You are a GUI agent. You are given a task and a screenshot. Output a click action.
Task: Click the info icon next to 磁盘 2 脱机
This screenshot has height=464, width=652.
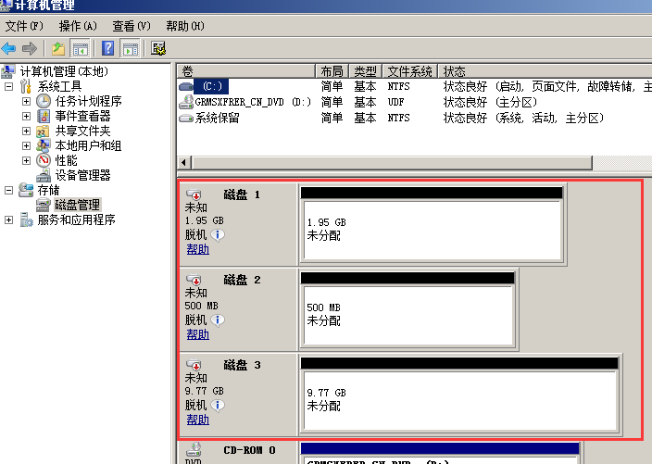tap(218, 320)
